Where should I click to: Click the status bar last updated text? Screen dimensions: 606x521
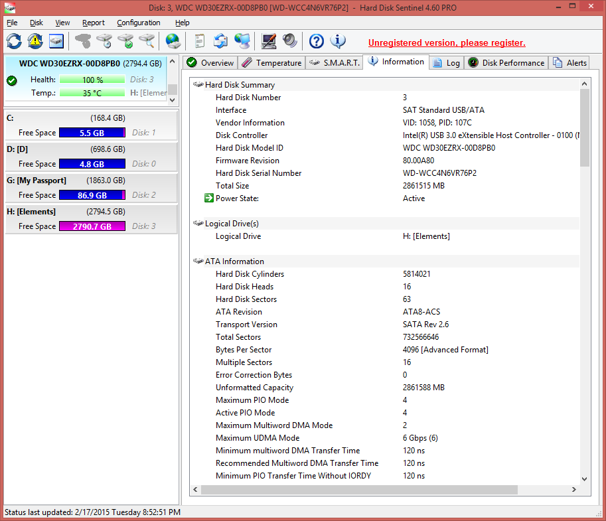(x=92, y=512)
